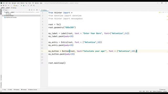
Task: Click the Stop process icon in toolbar
Action: tap(28, 5)
